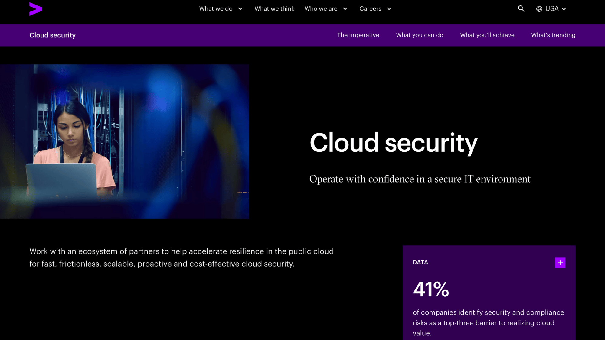Viewport: 605px width, 340px height.
Task: Expand the Careers dropdown
Action: click(x=370, y=9)
